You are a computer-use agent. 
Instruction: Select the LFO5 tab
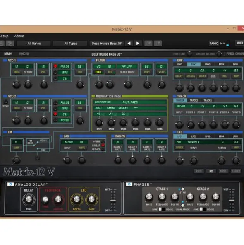coord(235,136)
